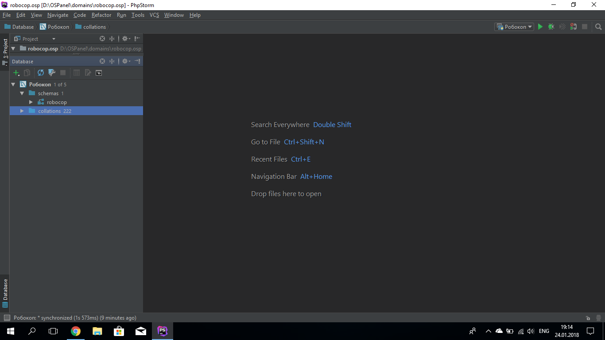The image size is (605, 340).
Task: Click the Hector inspector icon in status bar
Action: (598, 318)
